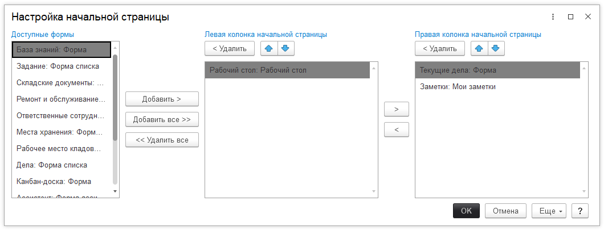The height and width of the screenshot is (230, 604).
Task: Select Заметки: Мои заметки in right column
Action: (458, 87)
